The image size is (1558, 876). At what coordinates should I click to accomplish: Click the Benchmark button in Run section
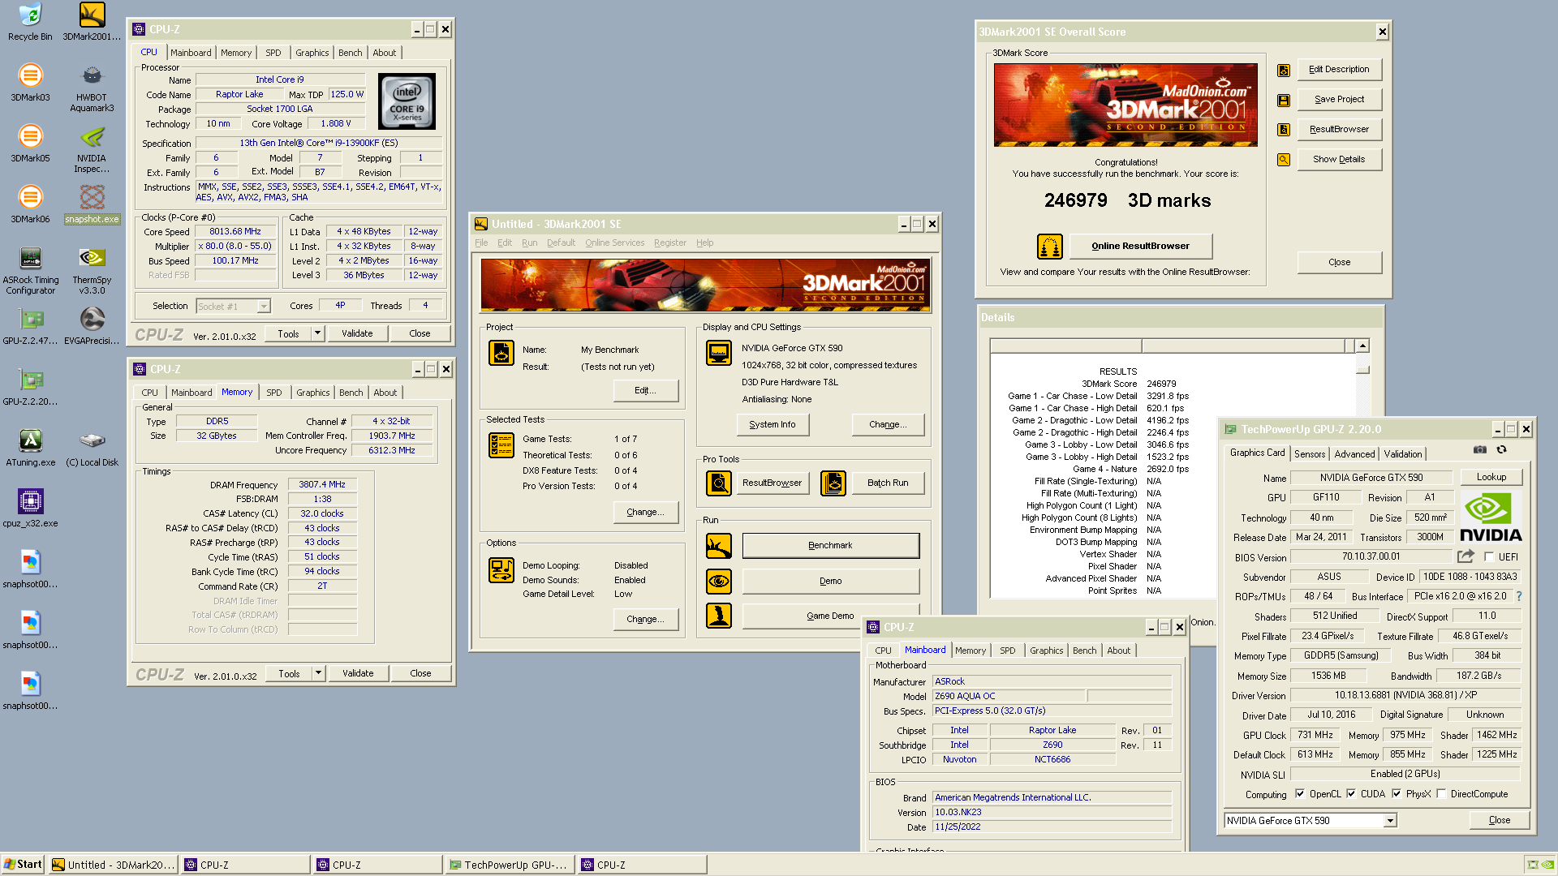(x=830, y=546)
